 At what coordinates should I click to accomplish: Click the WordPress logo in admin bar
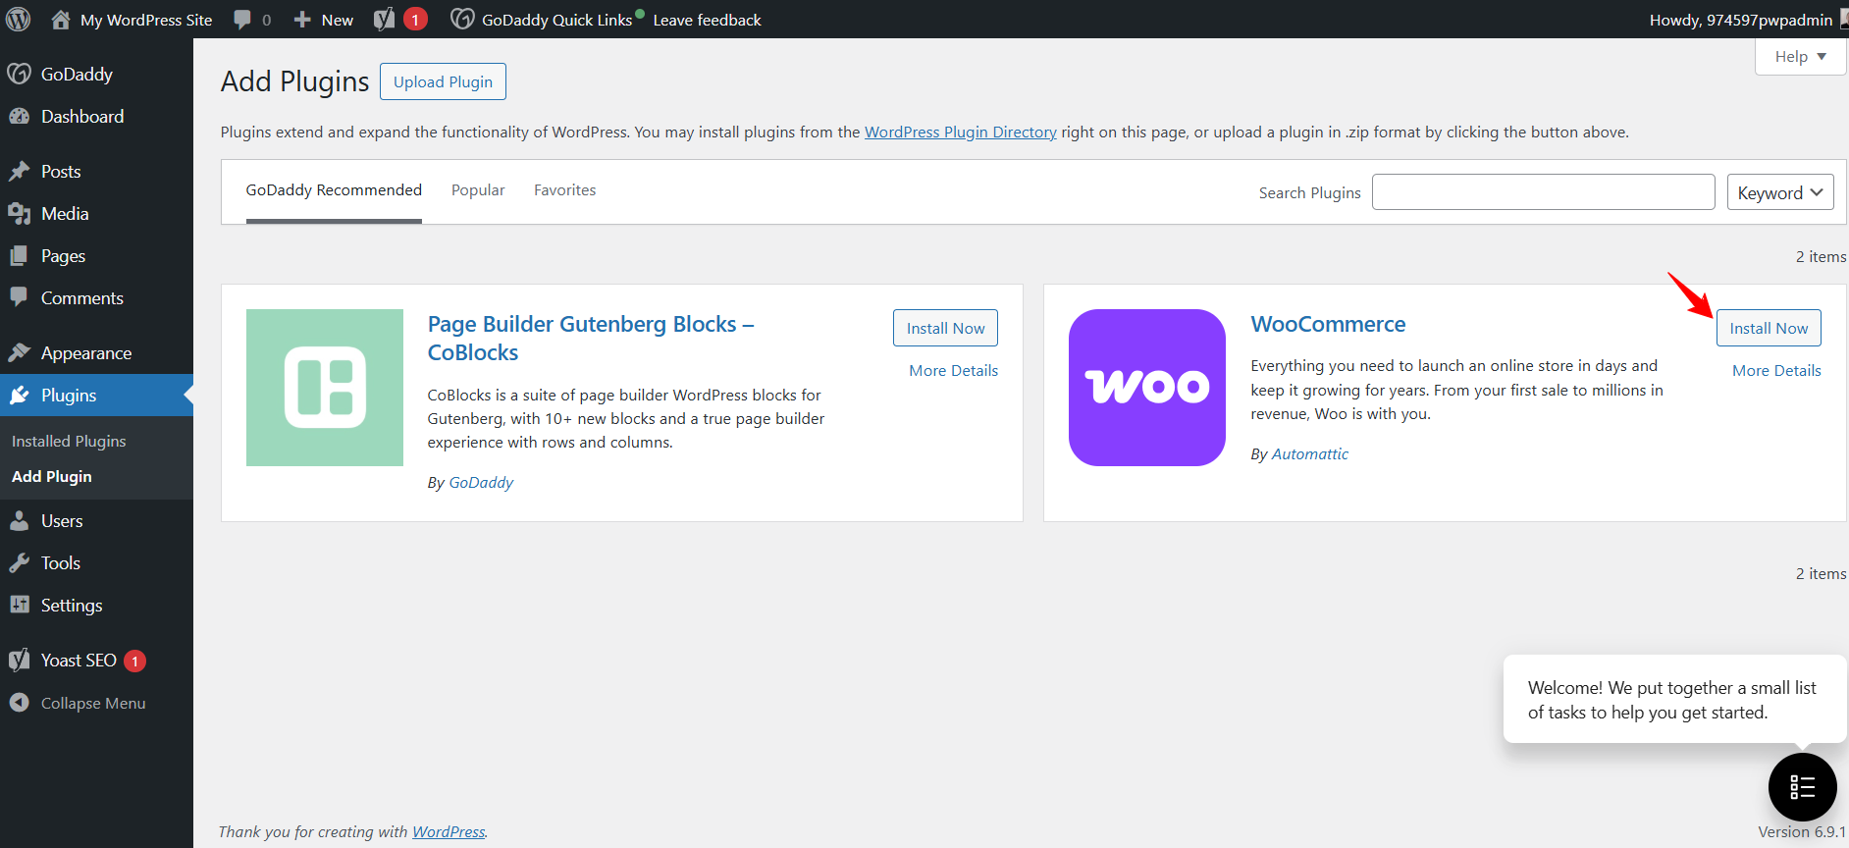(x=19, y=19)
